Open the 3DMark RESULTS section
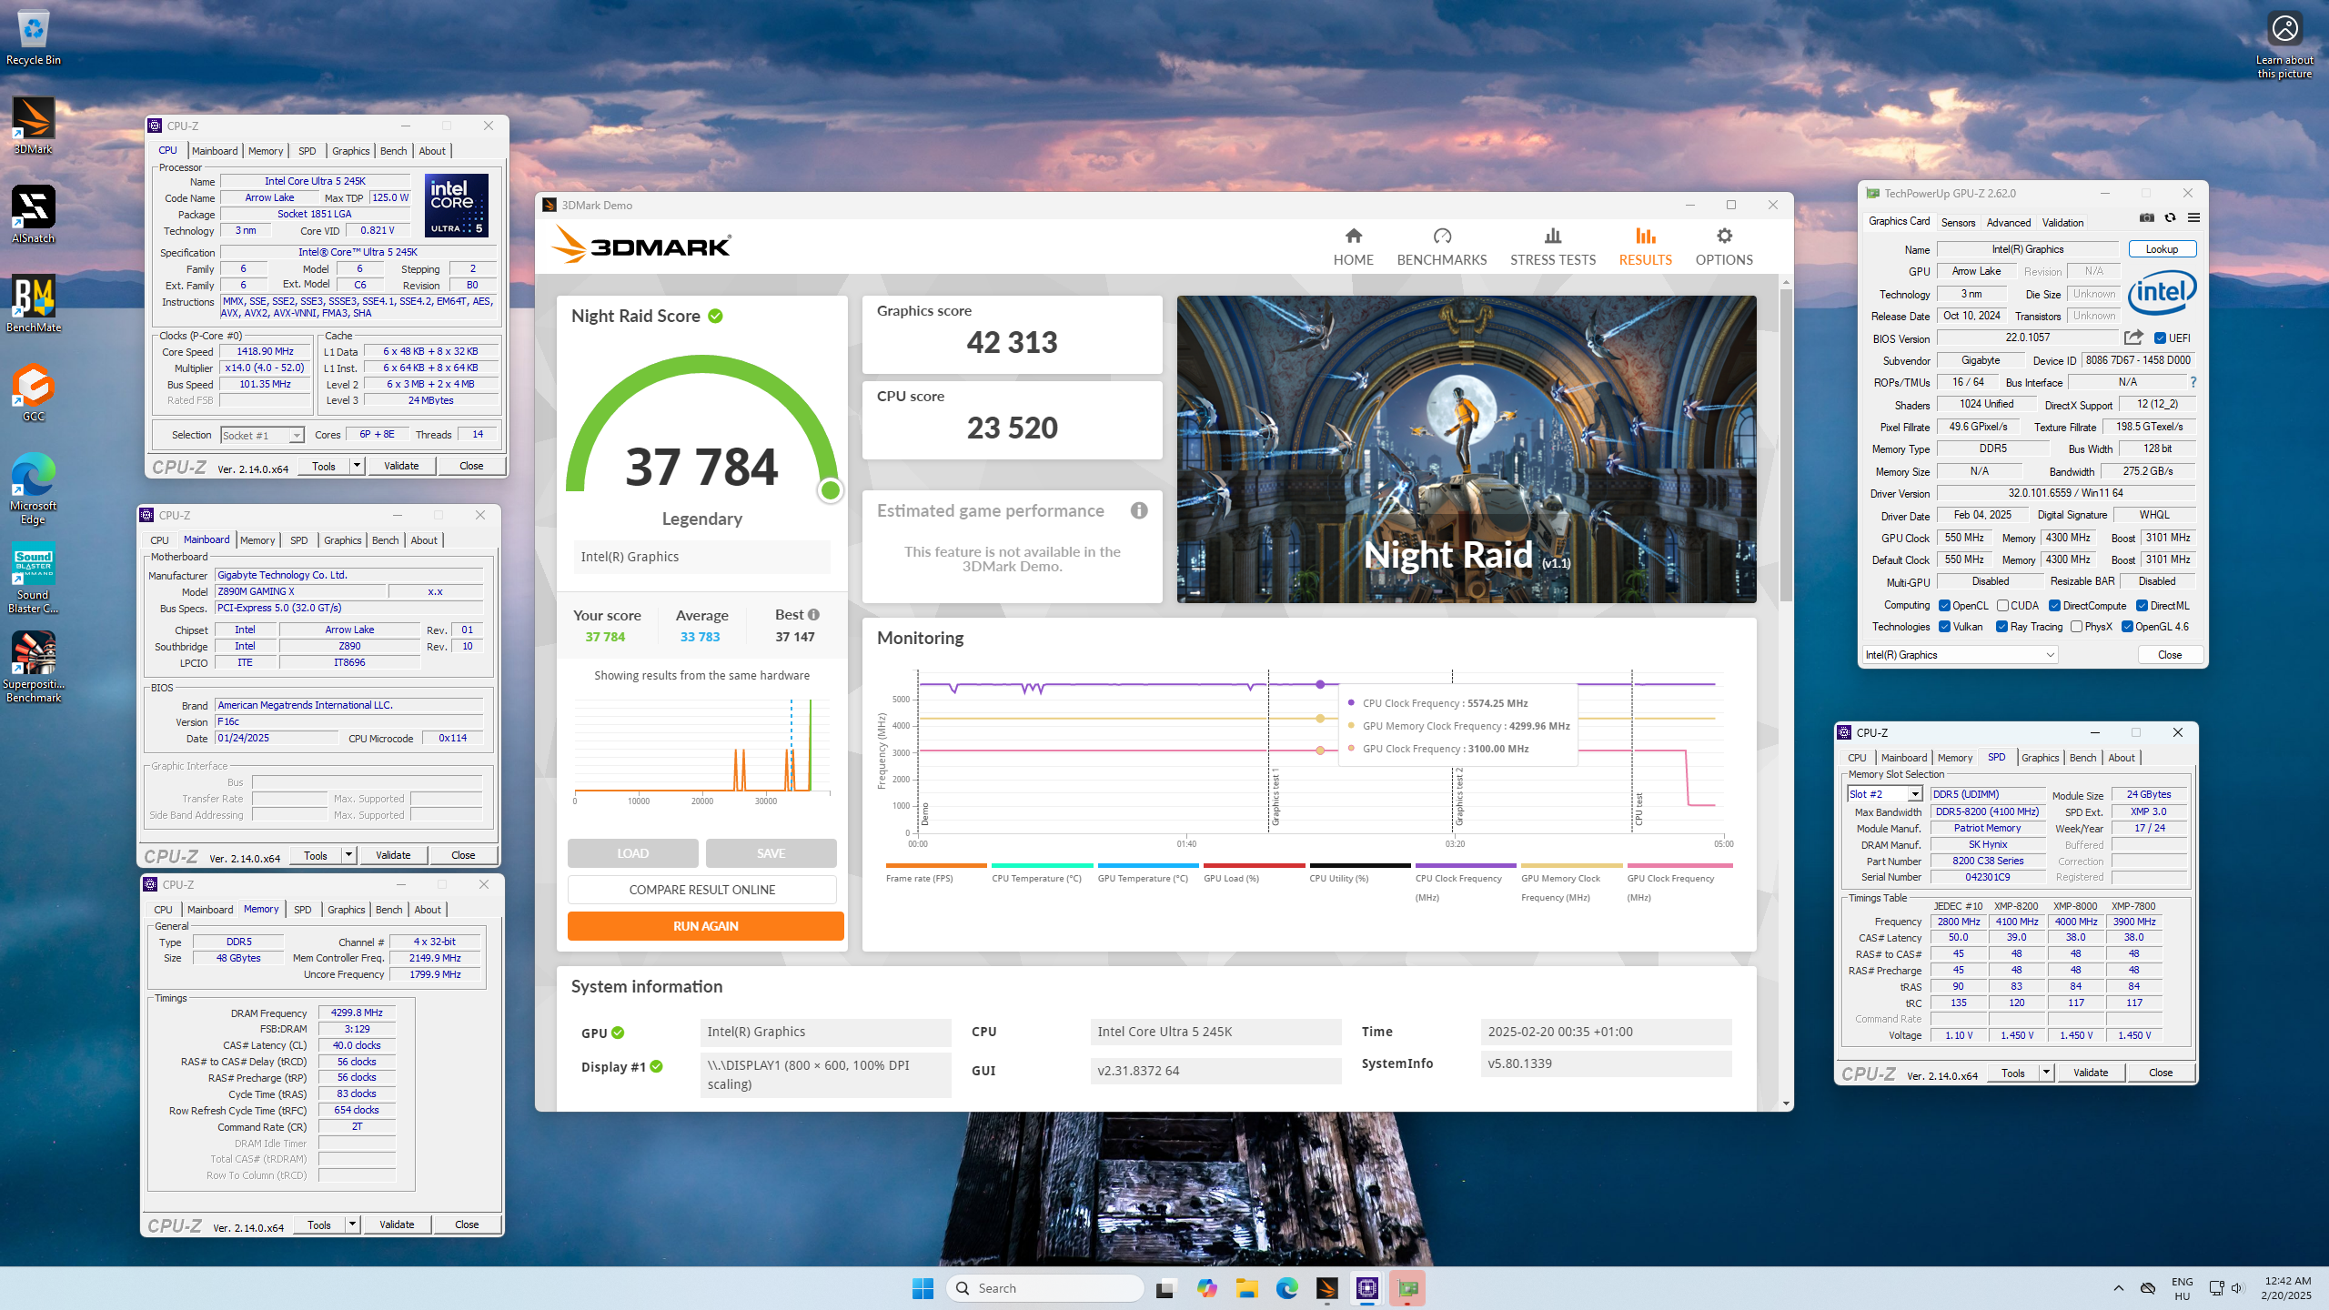The image size is (2329, 1310). tap(1645, 247)
